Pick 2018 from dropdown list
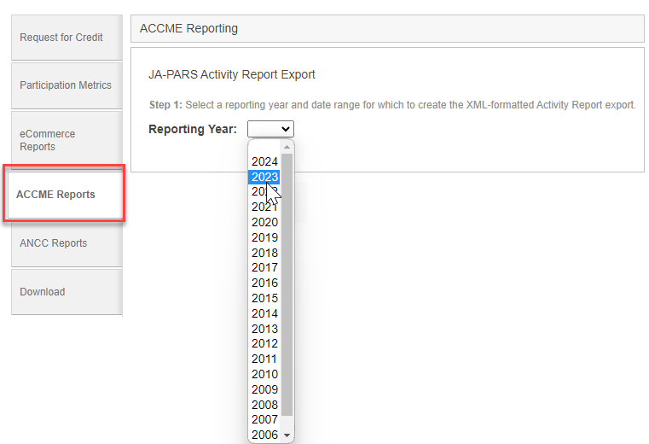Screen dimensions: 649x444 tap(265, 253)
